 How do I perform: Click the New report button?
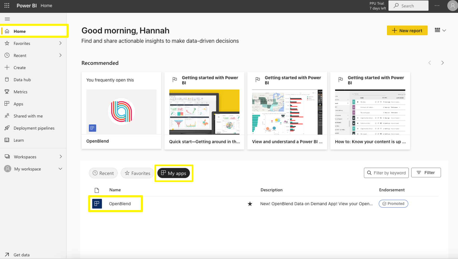(407, 30)
